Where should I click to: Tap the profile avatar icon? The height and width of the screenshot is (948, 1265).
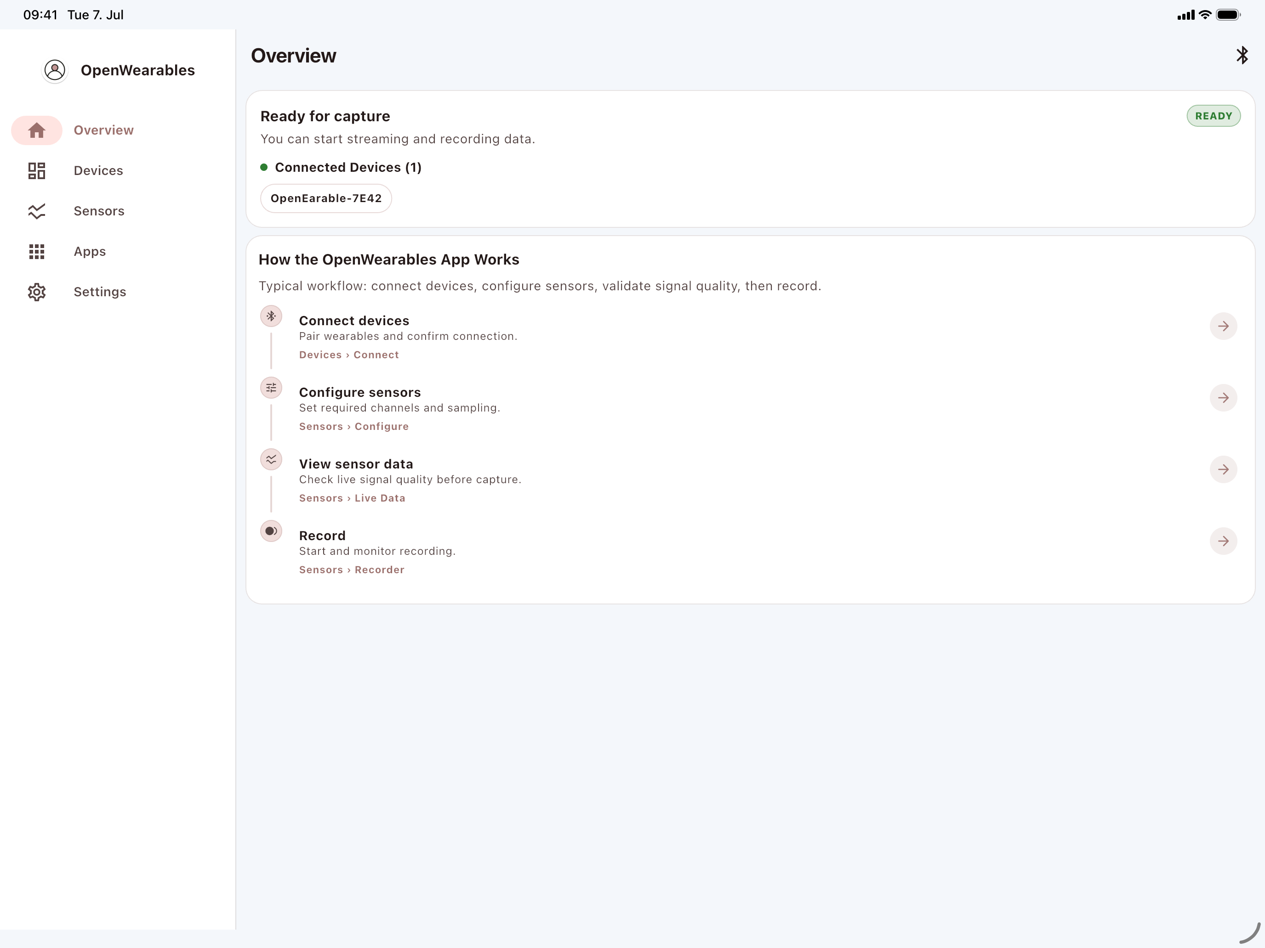pyautogui.click(x=55, y=70)
